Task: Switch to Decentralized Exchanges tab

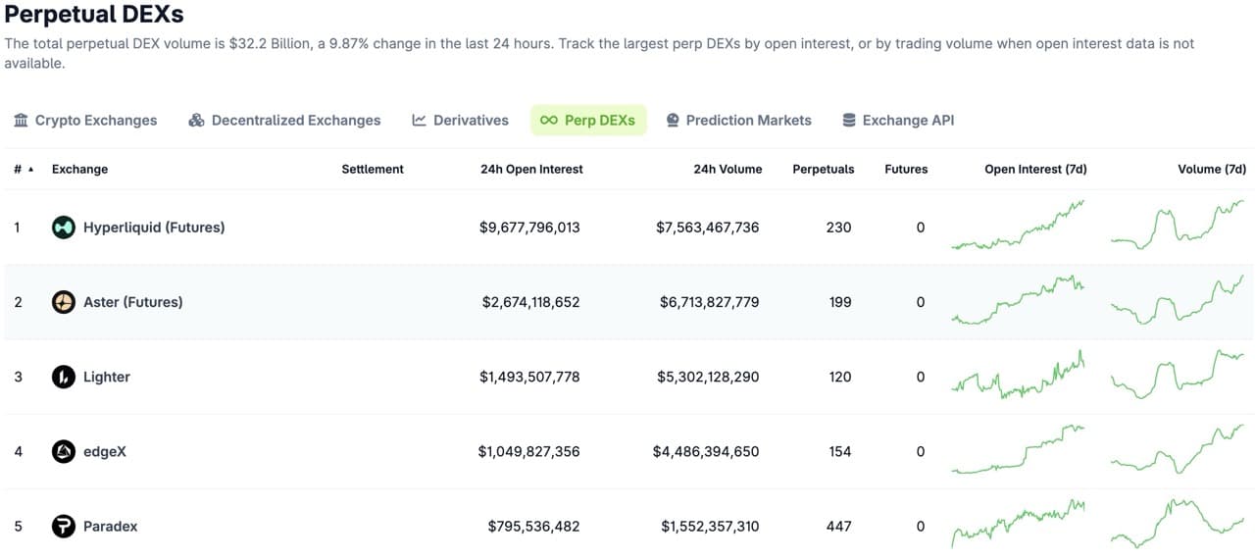Action: [x=284, y=120]
